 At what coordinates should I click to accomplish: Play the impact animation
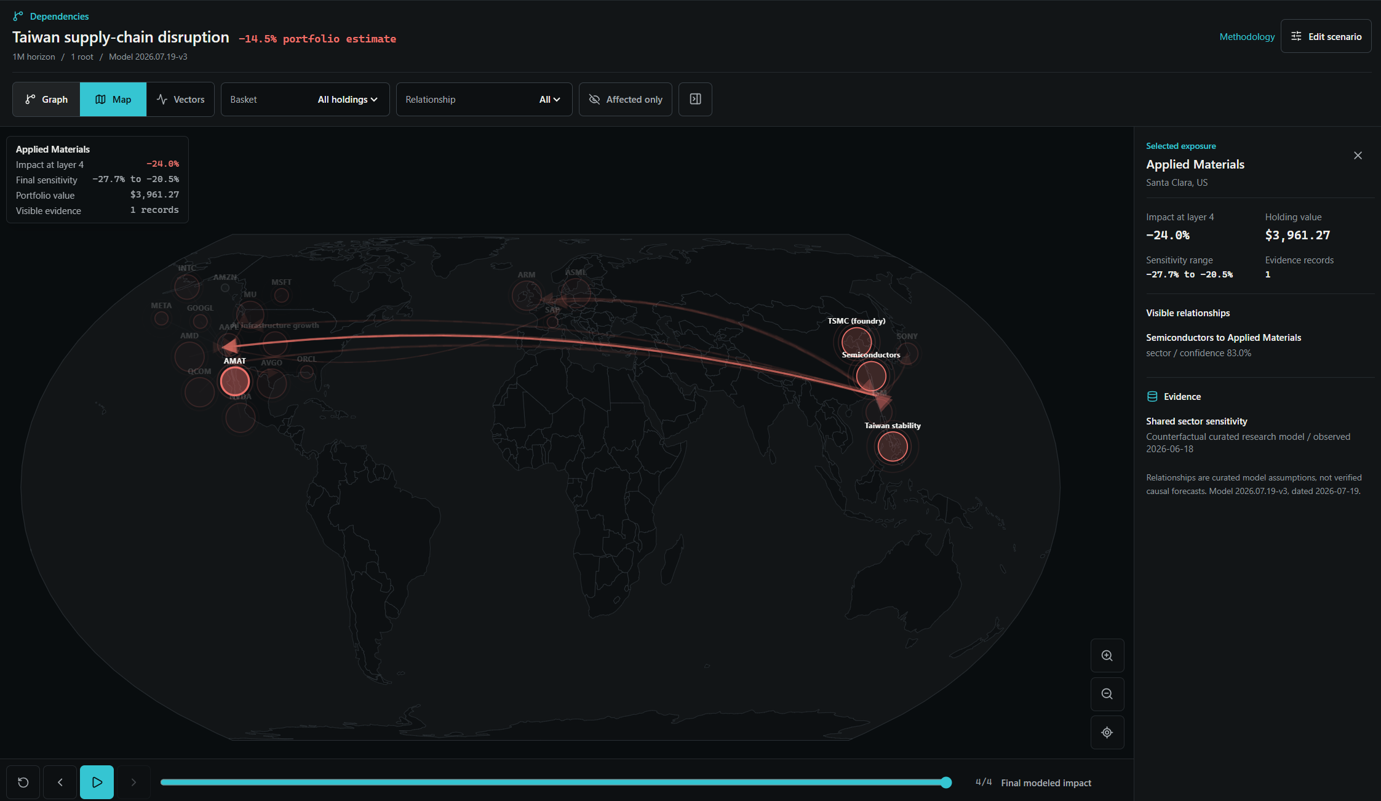pos(97,783)
